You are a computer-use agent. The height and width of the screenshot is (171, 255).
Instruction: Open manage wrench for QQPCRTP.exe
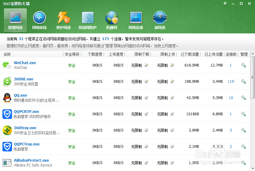(244, 114)
